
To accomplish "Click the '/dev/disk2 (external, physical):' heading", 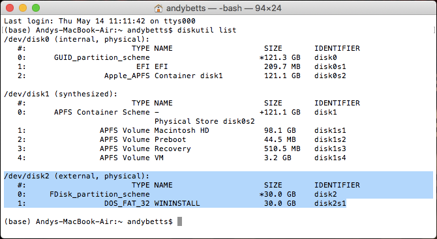I will [77, 176].
